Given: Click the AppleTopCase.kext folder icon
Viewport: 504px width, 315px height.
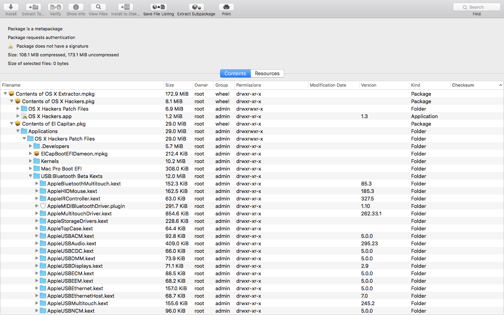Looking at the screenshot, I should (x=43, y=228).
